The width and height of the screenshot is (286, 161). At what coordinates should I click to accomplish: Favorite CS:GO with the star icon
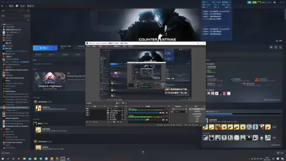click(x=281, y=47)
